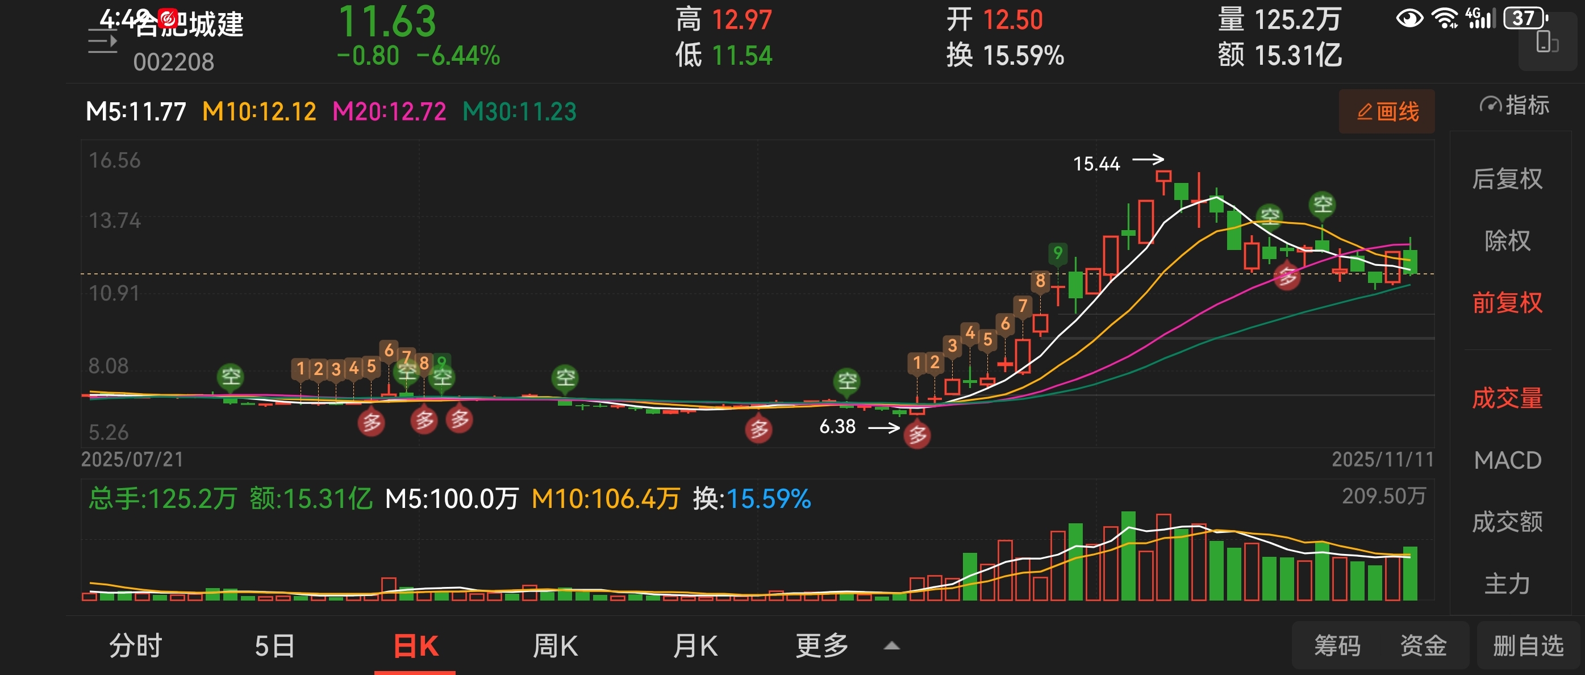Screen dimensions: 1585x675
Task: Tap the red 多 marker at 6.38
Action: click(917, 435)
